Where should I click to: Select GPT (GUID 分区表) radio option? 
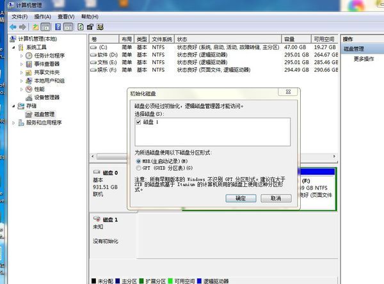point(138,168)
